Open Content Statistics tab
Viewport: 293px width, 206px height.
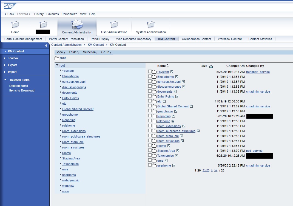260,39
